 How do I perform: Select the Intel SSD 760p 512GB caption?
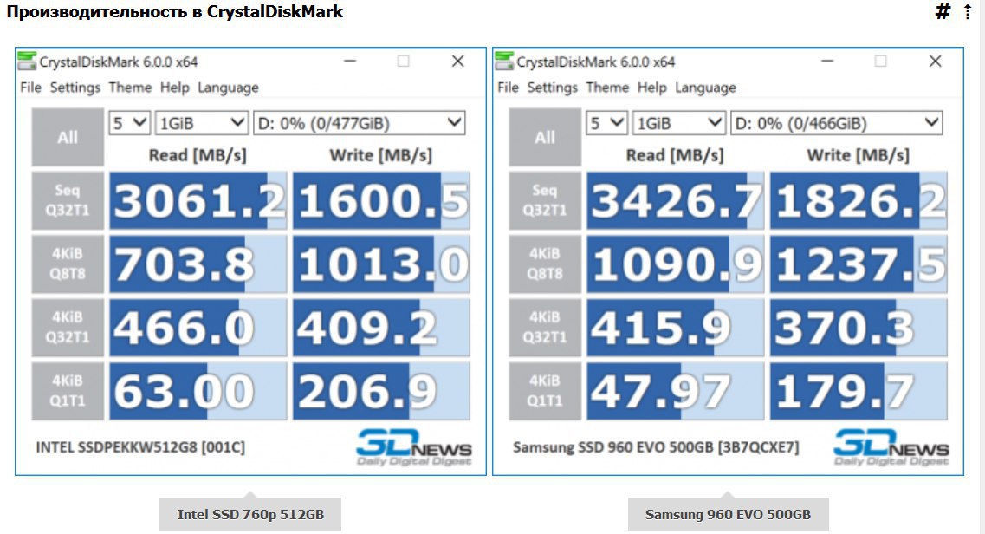[250, 515]
